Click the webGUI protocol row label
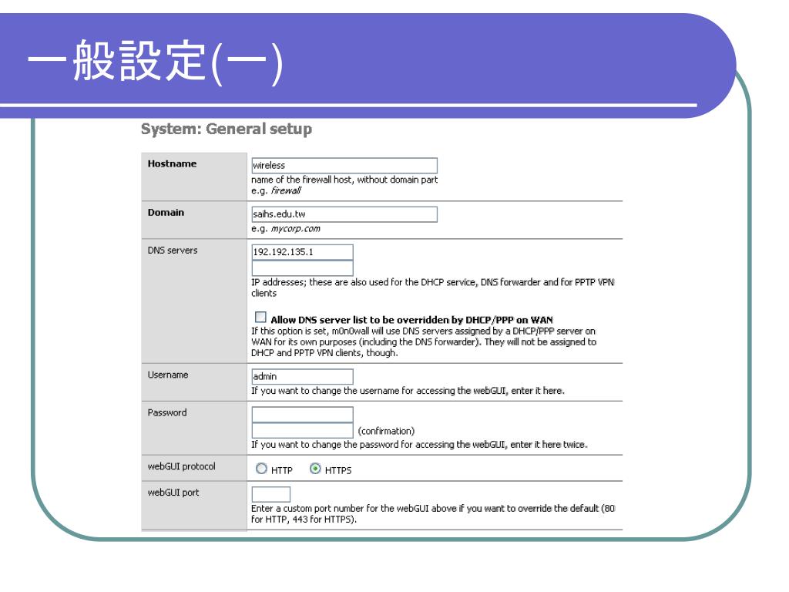This screenshot has height=592, width=789. 182,466
